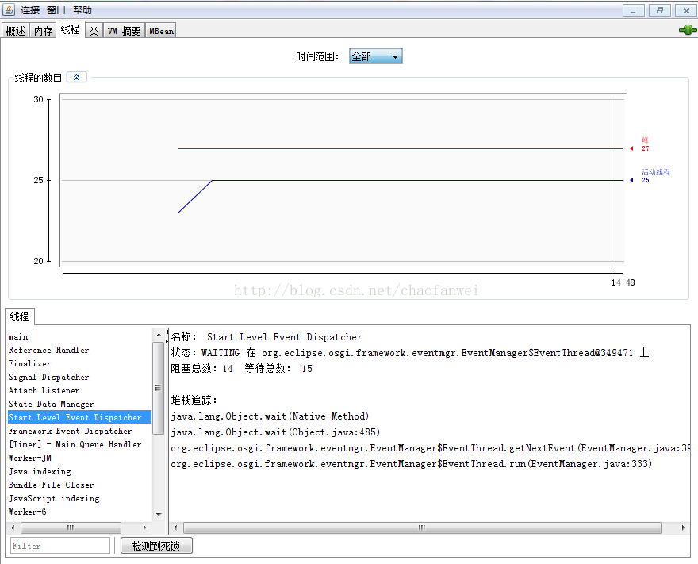Select the Signal Dispatcher thread

(x=79, y=377)
